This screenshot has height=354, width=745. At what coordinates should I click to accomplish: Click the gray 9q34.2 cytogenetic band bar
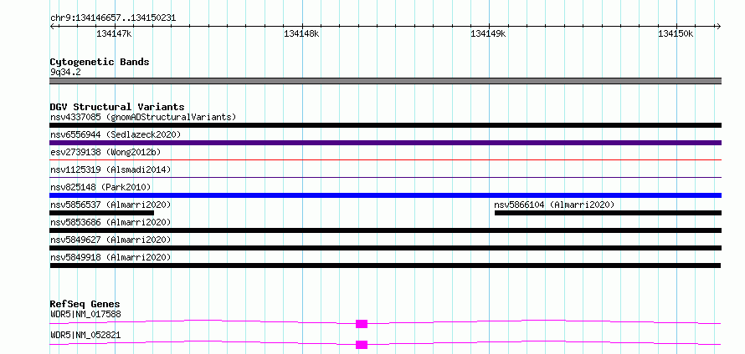(x=385, y=81)
